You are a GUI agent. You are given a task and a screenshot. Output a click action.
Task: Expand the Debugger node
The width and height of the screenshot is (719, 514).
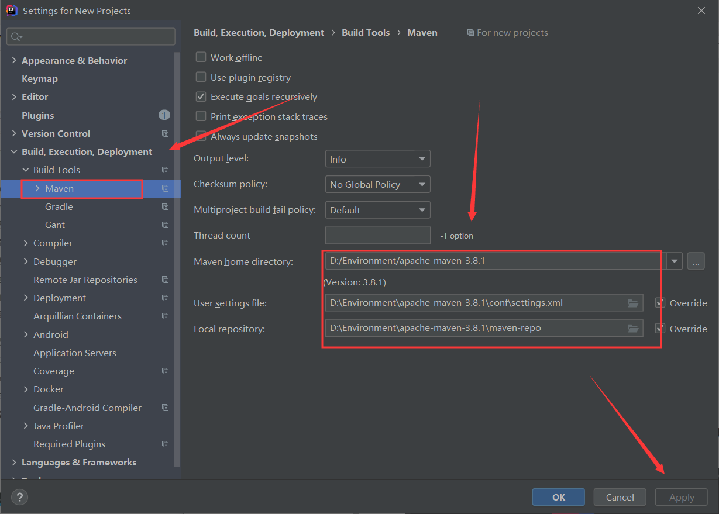(x=26, y=261)
